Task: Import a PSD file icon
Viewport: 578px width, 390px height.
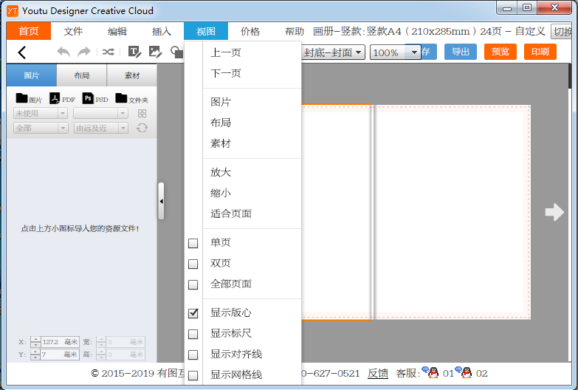Action: tap(88, 98)
